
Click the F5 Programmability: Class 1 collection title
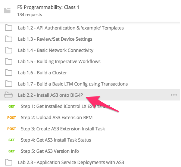[x=48, y=7]
